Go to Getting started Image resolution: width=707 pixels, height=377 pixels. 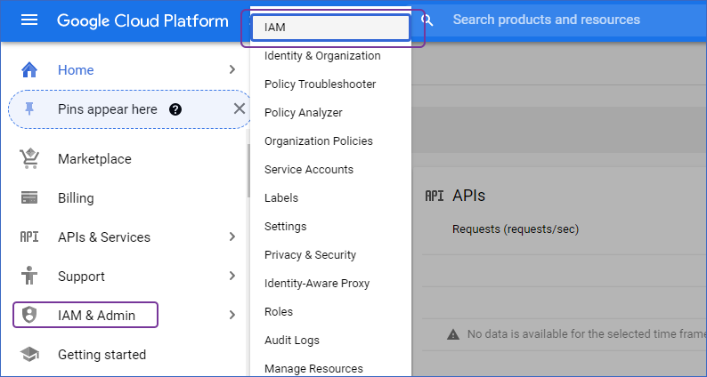102,355
